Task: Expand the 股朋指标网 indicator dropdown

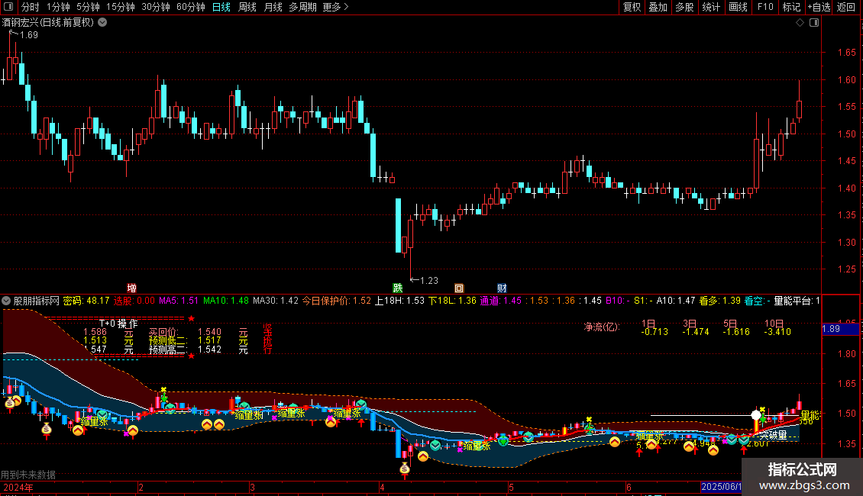Action: (6, 301)
